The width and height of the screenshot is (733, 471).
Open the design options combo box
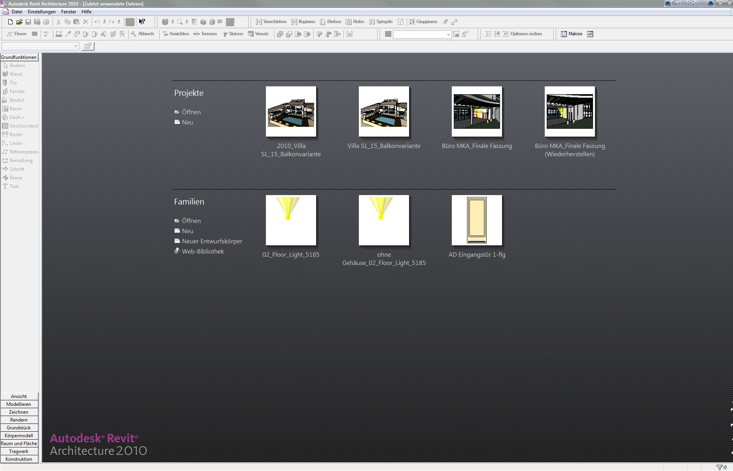pos(422,35)
